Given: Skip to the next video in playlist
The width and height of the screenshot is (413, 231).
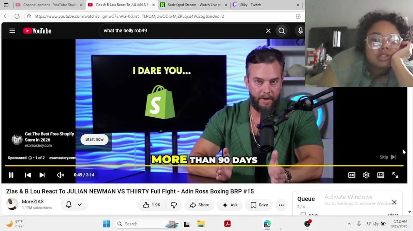Looking at the screenshot, I should [x=42, y=175].
